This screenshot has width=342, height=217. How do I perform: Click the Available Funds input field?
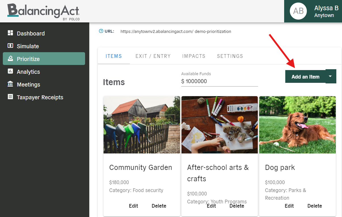[x=219, y=81]
